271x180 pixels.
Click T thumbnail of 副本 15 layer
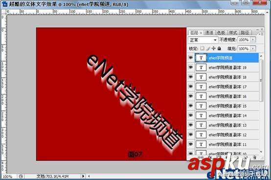point(201,106)
